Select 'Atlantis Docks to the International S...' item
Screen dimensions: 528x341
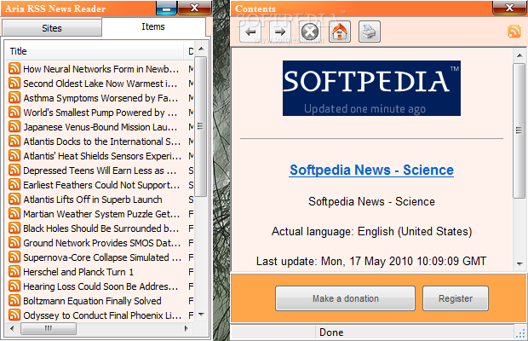click(x=101, y=142)
